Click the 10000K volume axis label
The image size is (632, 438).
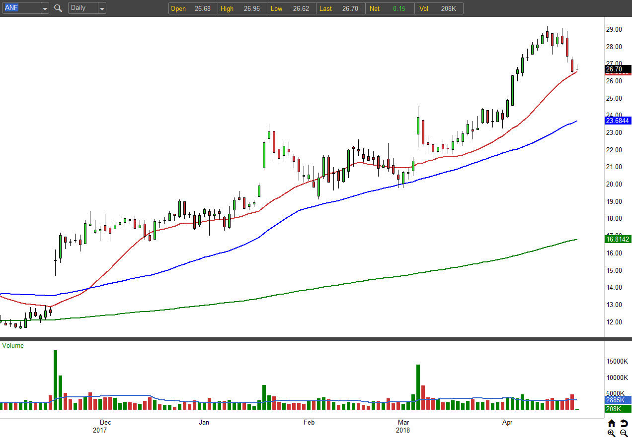click(617, 377)
